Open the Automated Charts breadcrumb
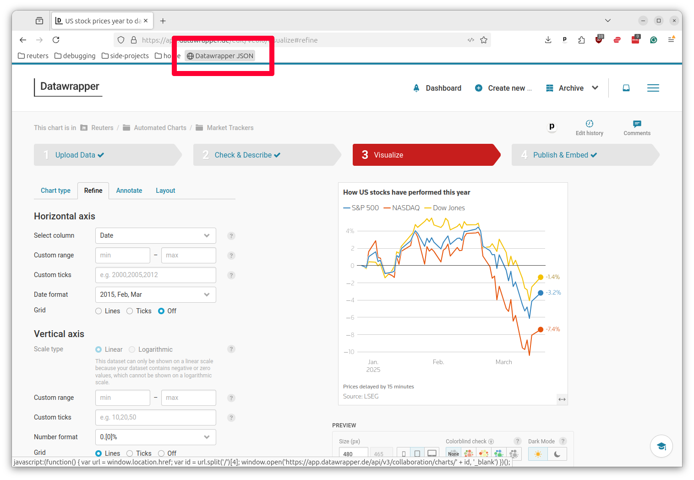 pyautogui.click(x=155, y=128)
